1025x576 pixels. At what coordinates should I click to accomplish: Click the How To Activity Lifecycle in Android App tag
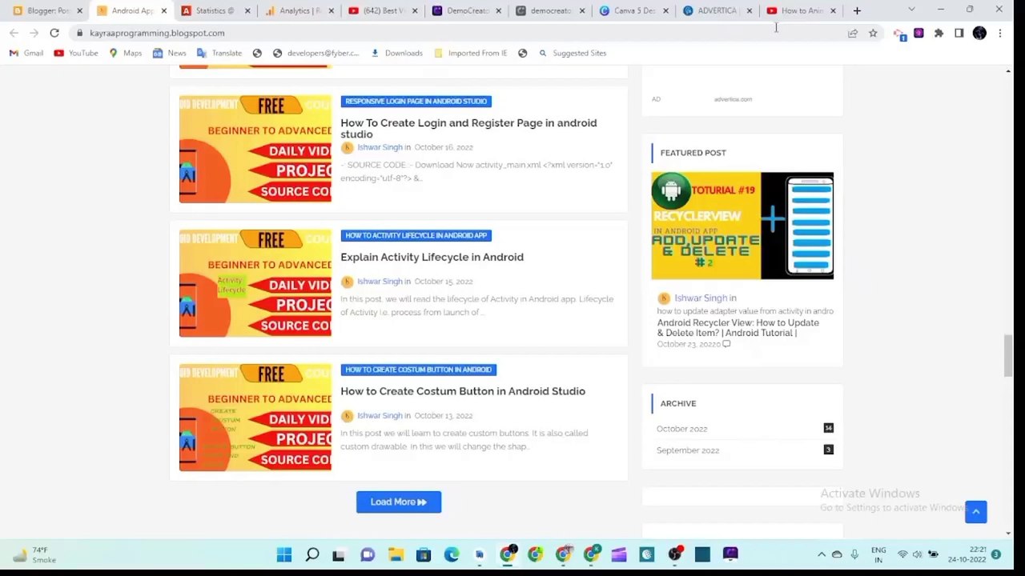pyautogui.click(x=416, y=235)
